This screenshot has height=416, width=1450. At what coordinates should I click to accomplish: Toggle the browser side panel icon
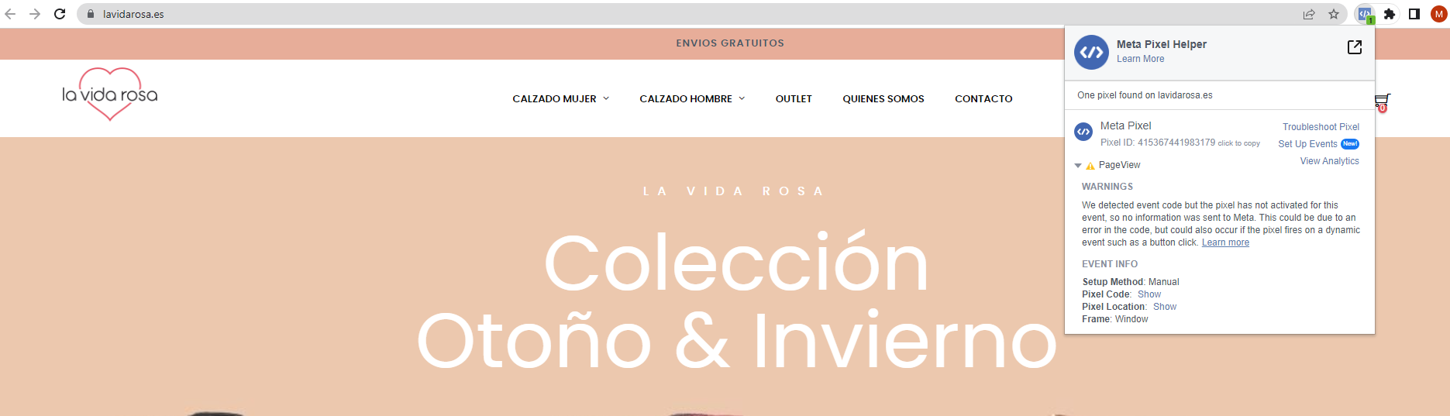coord(1414,14)
